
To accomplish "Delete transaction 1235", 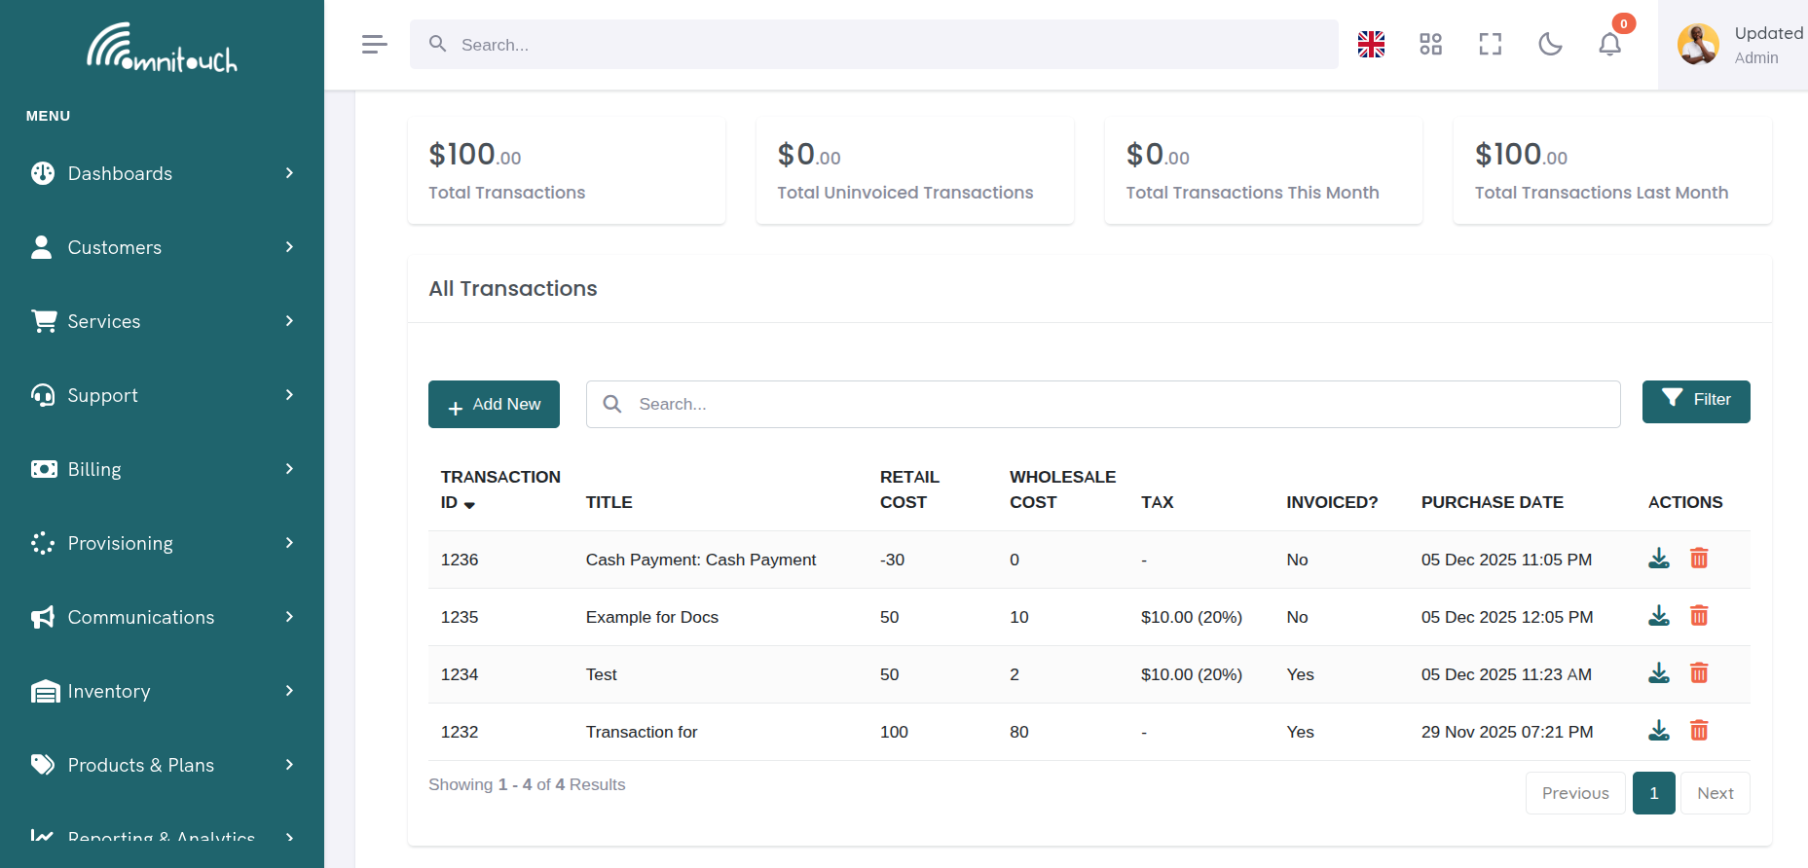I will [1698, 616].
